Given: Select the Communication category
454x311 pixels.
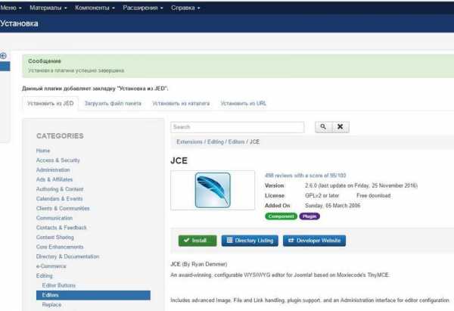Looking at the screenshot, I should tap(54, 218).
